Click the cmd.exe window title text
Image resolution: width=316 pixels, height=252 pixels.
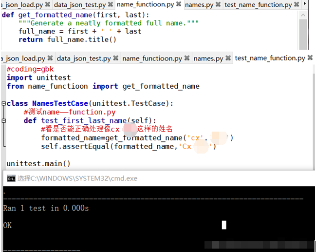(x=77, y=178)
